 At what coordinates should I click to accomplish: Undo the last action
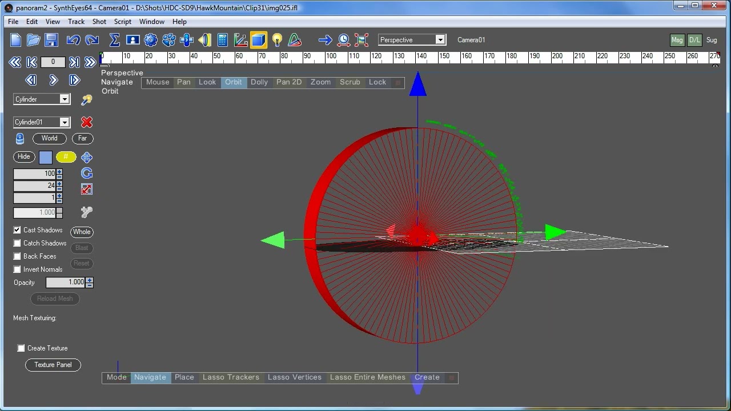coord(73,40)
